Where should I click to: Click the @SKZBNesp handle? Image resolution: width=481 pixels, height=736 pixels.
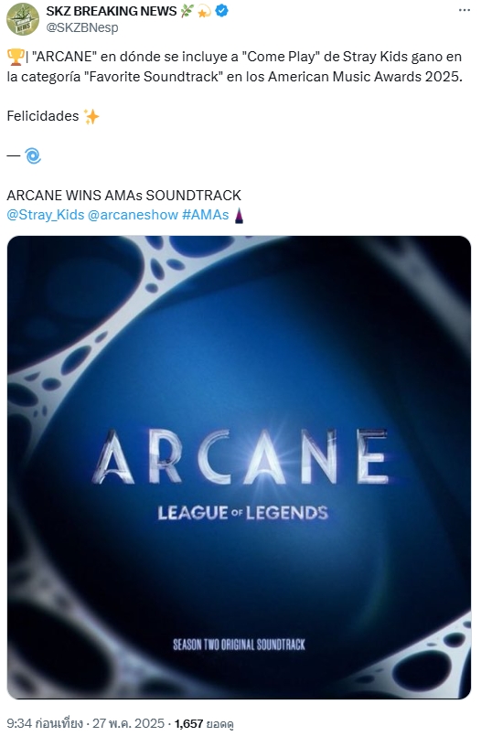(82, 27)
